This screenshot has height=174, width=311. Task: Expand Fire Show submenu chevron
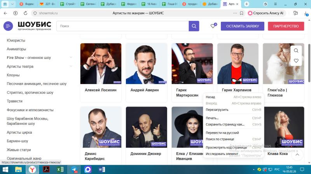click(x=71, y=57)
